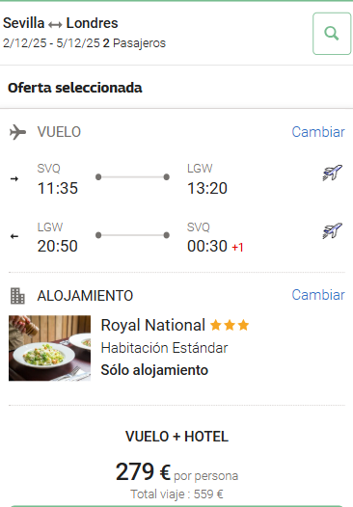The height and width of the screenshot is (507, 353).
Task: Click the travel dates 2/12/25 - 5/12/25
Action: 51,43
